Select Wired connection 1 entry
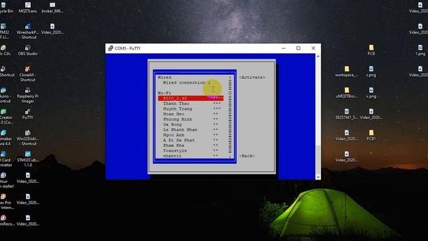The width and height of the screenshot is (428, 241). [187, 82]
